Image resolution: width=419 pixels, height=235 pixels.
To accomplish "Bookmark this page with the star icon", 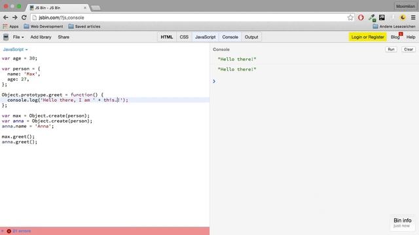I will [x=350, y=18].
